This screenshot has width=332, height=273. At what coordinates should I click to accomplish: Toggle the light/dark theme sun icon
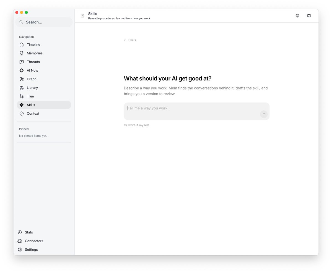click(297, 16)
